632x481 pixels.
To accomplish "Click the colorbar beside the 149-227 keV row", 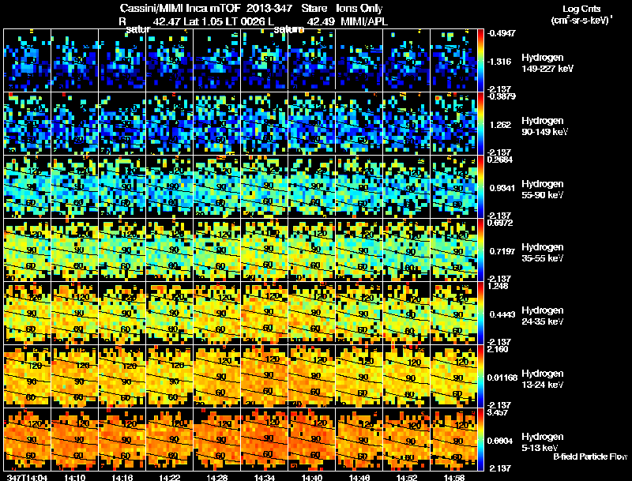I will [x=480, y=60].
